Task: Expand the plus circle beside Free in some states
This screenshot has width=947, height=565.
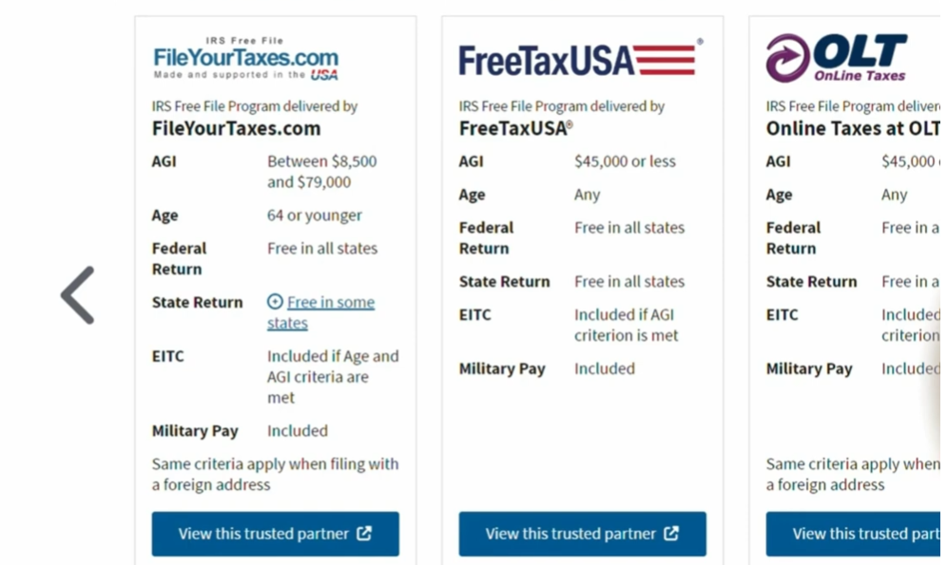Action: [x=275, y=302]
